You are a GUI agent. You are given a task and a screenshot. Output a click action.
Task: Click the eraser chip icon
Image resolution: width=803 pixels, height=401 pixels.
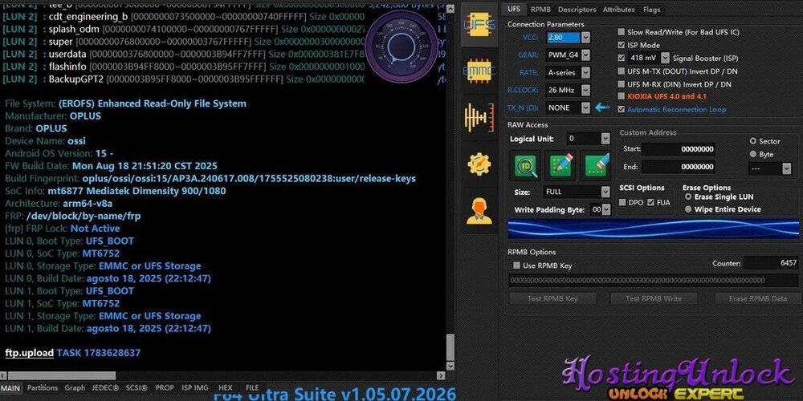tap(595, 166)
